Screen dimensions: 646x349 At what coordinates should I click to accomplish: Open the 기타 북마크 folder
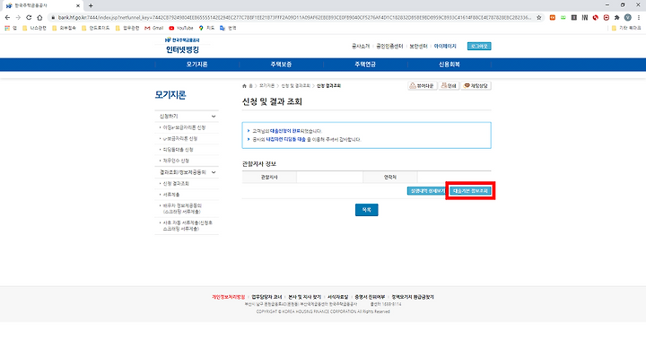[626, 28]
